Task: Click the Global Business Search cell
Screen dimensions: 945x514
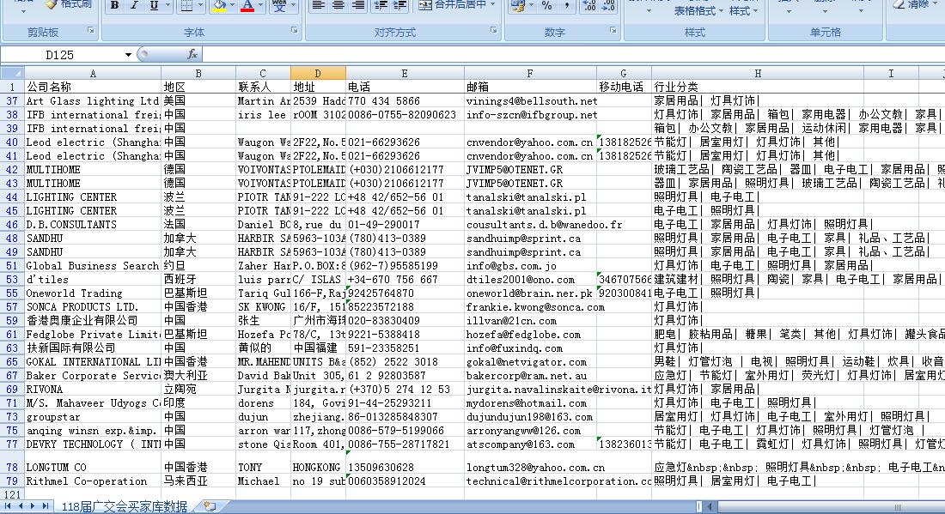Action: (x=93, y=265)
